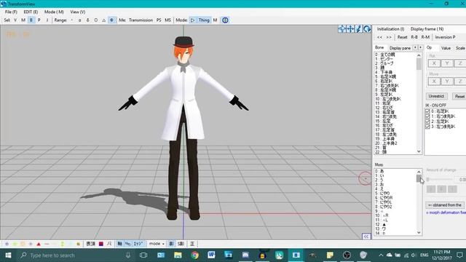Click the Unrestrict button
Image resolution: width=466 pixels, height=262 pixels.
click(x=436, y=96)
